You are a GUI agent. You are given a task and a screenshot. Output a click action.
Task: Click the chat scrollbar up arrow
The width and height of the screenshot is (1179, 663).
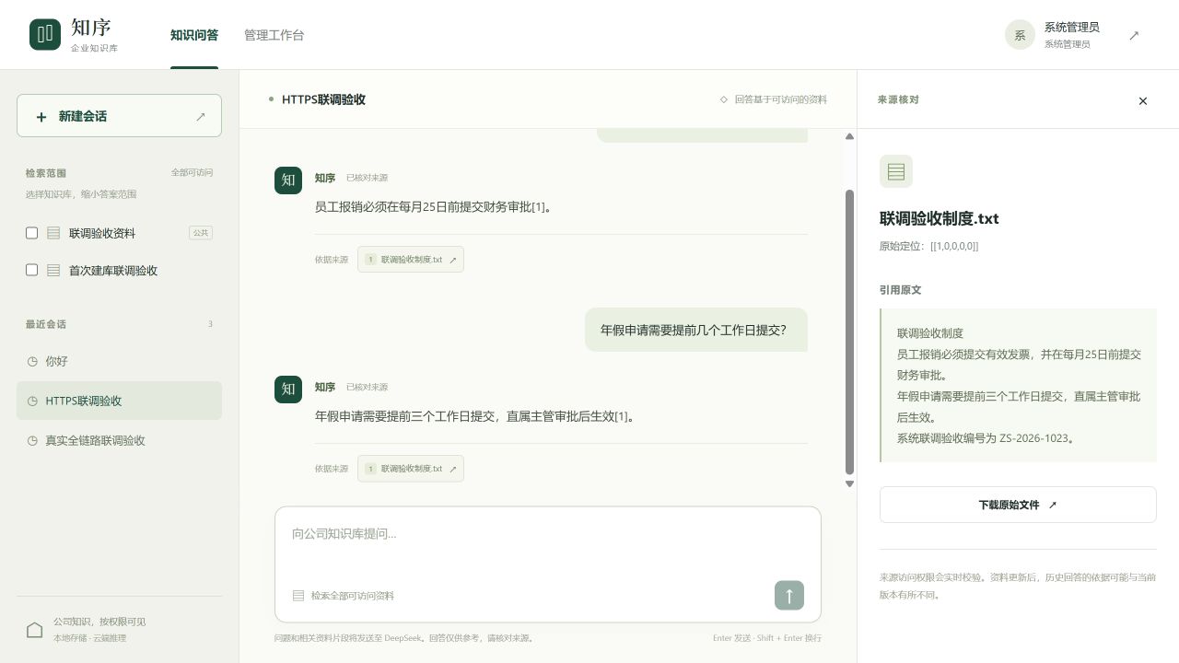click(849, 136)
